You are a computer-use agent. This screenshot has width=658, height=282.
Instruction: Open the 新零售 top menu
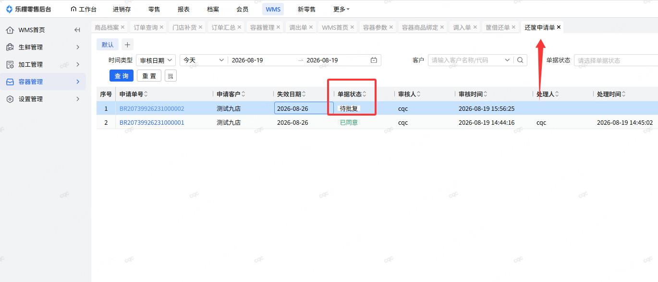(x=306, y=9)
